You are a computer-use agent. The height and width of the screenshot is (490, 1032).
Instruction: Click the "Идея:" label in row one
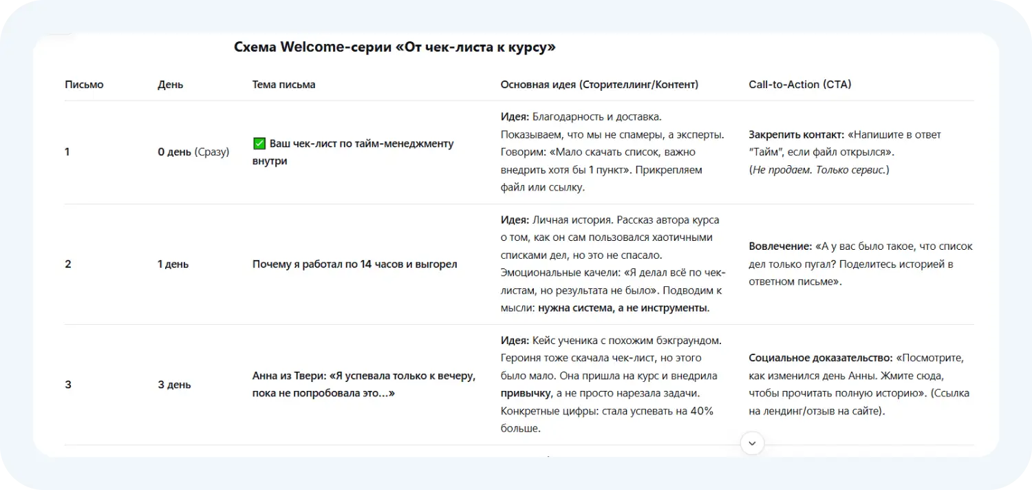(x=513, y=116)
